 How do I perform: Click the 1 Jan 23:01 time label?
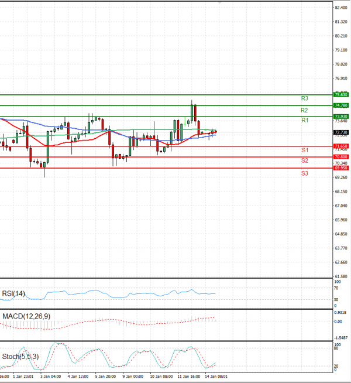(23, 377)
